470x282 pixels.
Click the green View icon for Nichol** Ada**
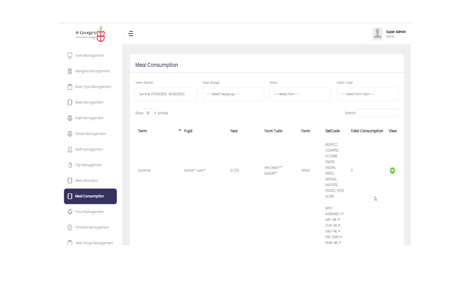pos(392,171)
